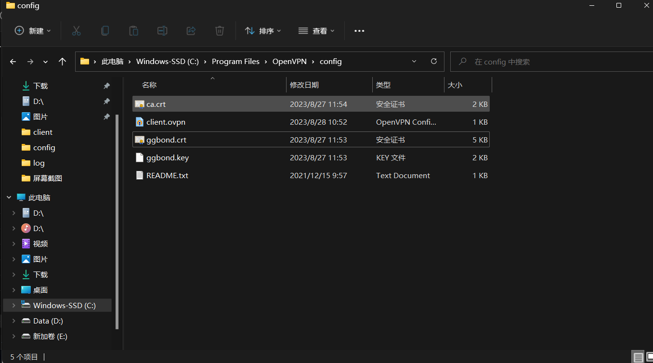Go forward with the right arrow
This screenshot has height=363, width=653.
(30, 62)
